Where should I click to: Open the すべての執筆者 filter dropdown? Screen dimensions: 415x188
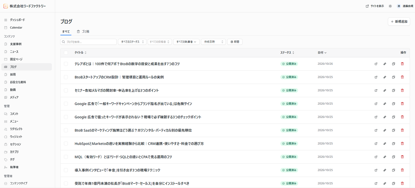pyautogui.click(x=186, y=42)
